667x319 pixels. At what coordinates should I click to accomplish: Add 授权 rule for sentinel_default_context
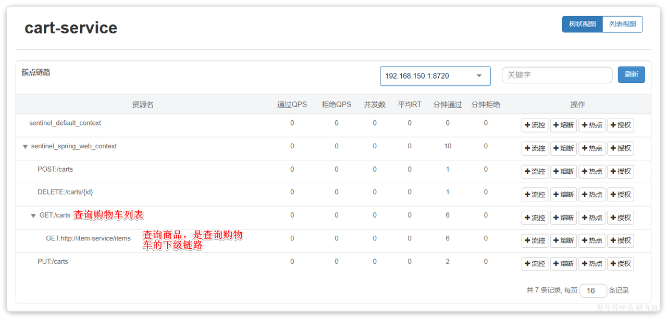pyautogui.click(x=621, y=125)
